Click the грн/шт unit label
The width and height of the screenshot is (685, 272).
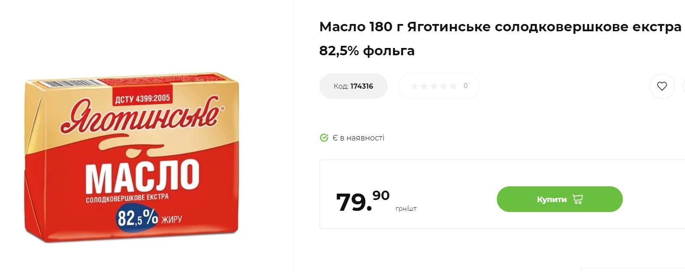pyautogui.click(x=407, y=208)
